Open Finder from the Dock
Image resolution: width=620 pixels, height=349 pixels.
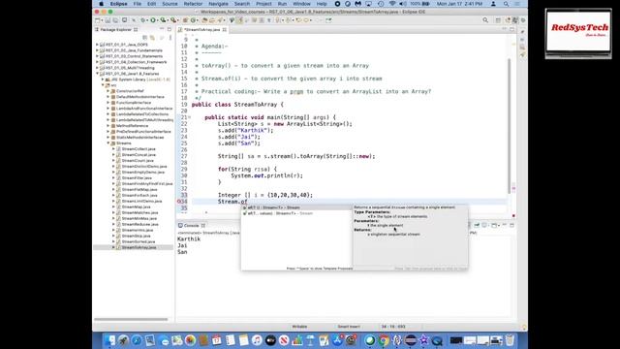tap(109, 340)
